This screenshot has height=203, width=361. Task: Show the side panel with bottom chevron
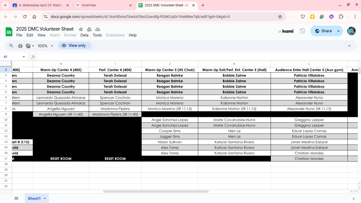353,199
